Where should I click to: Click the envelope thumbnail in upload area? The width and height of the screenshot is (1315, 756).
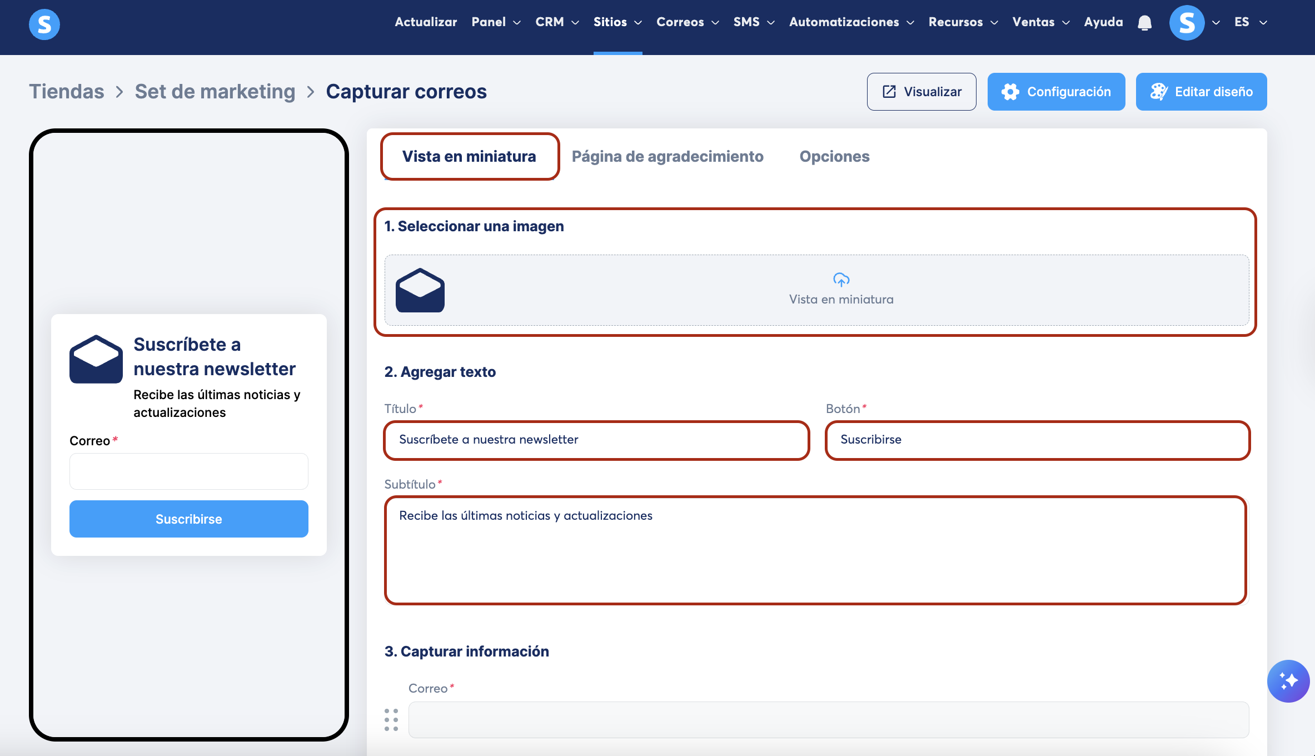click(x=420, y=290)
